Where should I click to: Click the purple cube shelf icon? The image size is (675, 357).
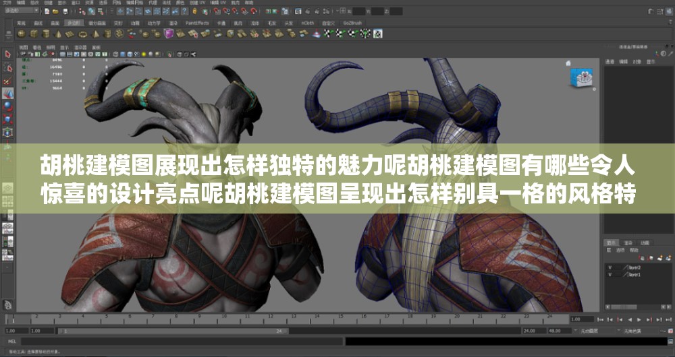(x=169, y=34)
